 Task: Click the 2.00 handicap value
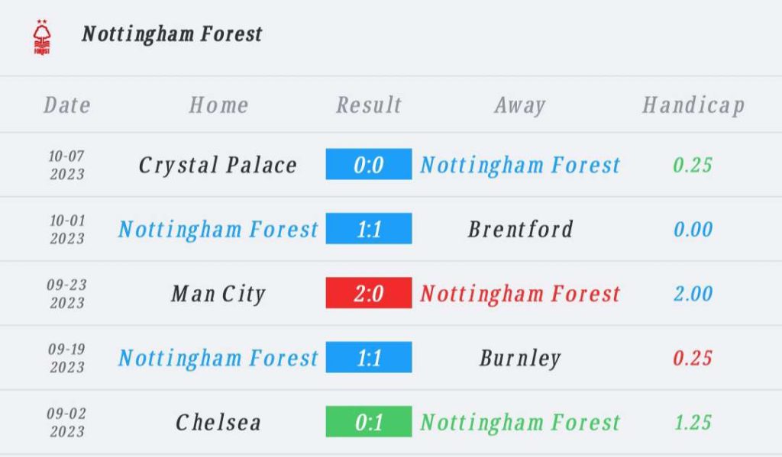693,294
